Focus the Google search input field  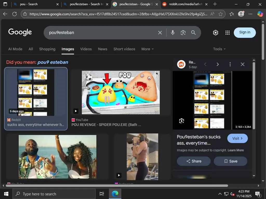click(102, 33)
